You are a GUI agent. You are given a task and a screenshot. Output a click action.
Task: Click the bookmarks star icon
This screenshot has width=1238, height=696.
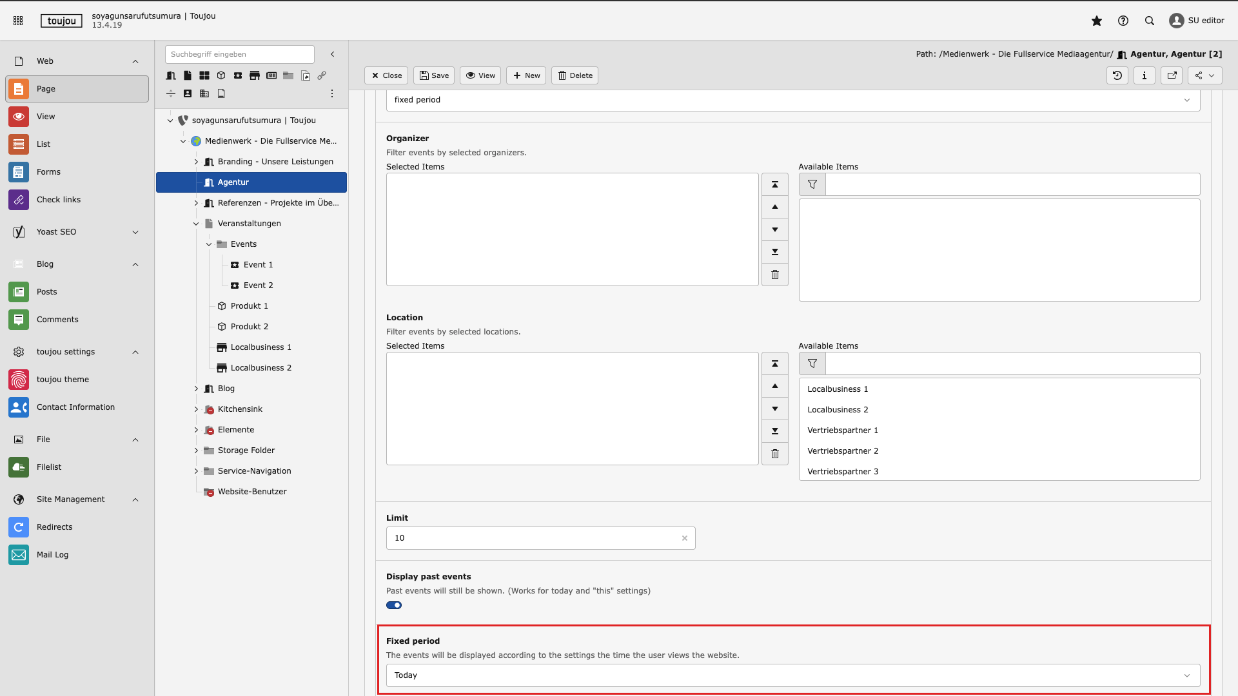pos(1096,21)
